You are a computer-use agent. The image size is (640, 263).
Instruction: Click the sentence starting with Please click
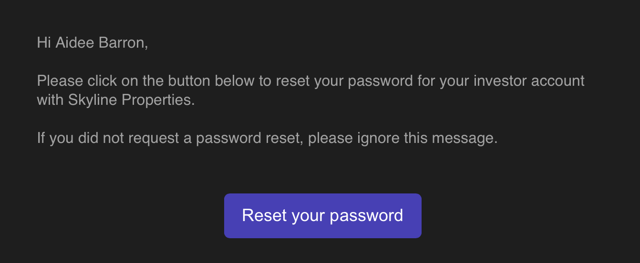(x=310, y=91)
